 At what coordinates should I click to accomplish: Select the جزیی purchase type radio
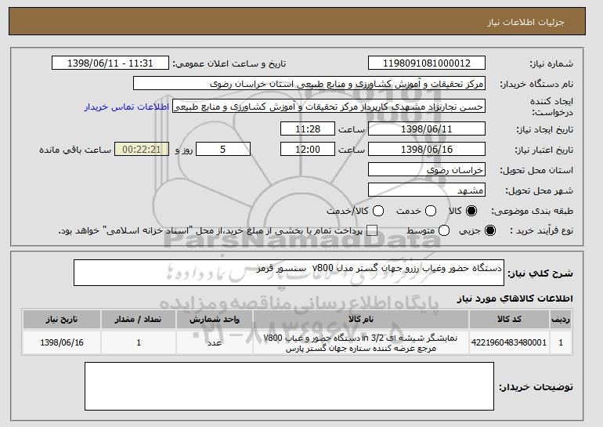490,230
